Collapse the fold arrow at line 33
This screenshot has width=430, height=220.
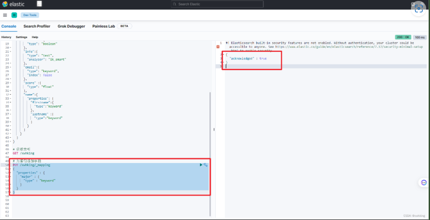[10, 98]
